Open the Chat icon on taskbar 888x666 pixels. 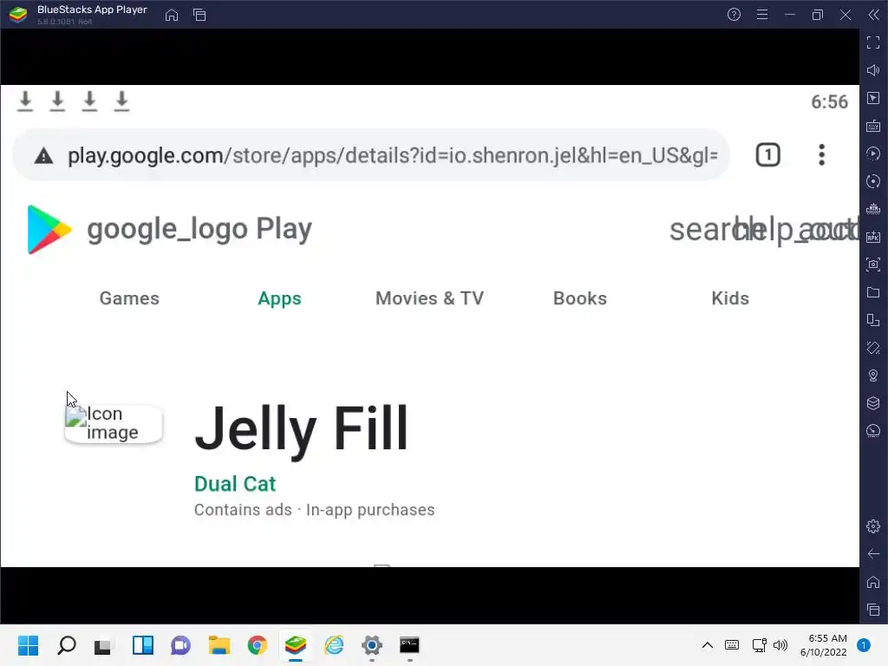[180, 645]
